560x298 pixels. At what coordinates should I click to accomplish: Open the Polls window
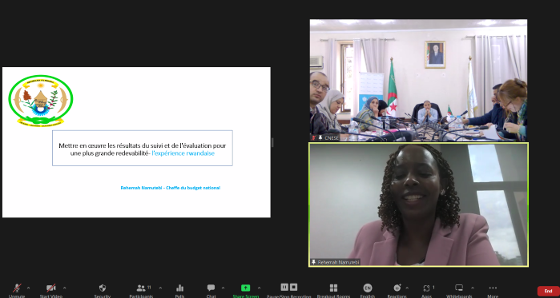pyautogui.click(x=179, y=290)
